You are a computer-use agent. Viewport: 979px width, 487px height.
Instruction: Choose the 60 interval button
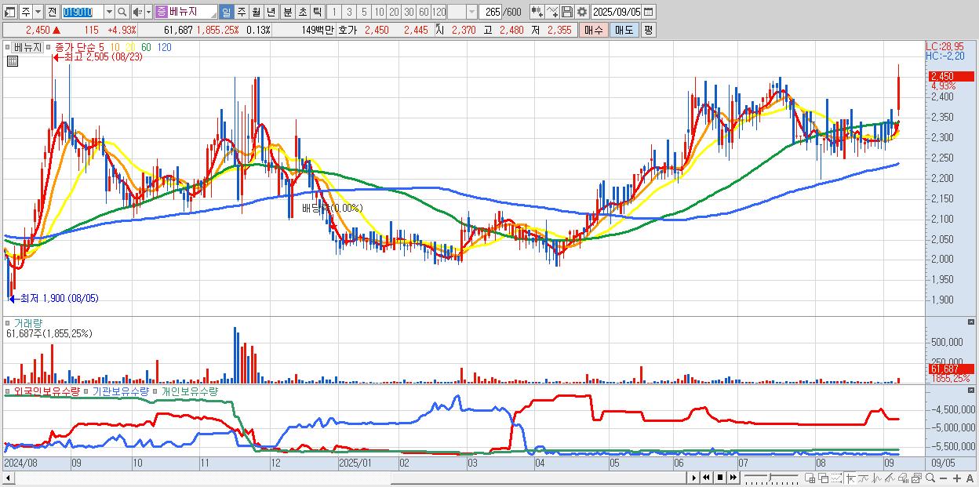pyautogui.click(x=424, y=12)
